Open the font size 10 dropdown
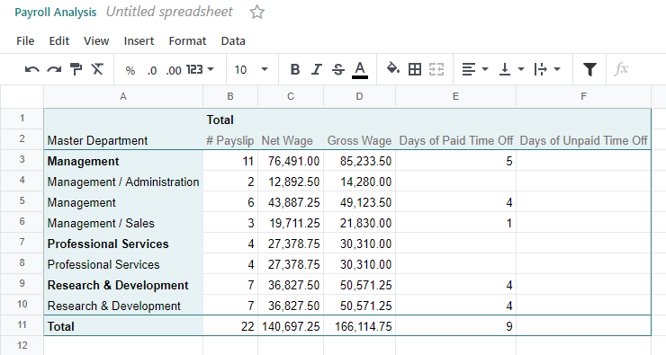The image size is (666, 355). tap(251, 69)
